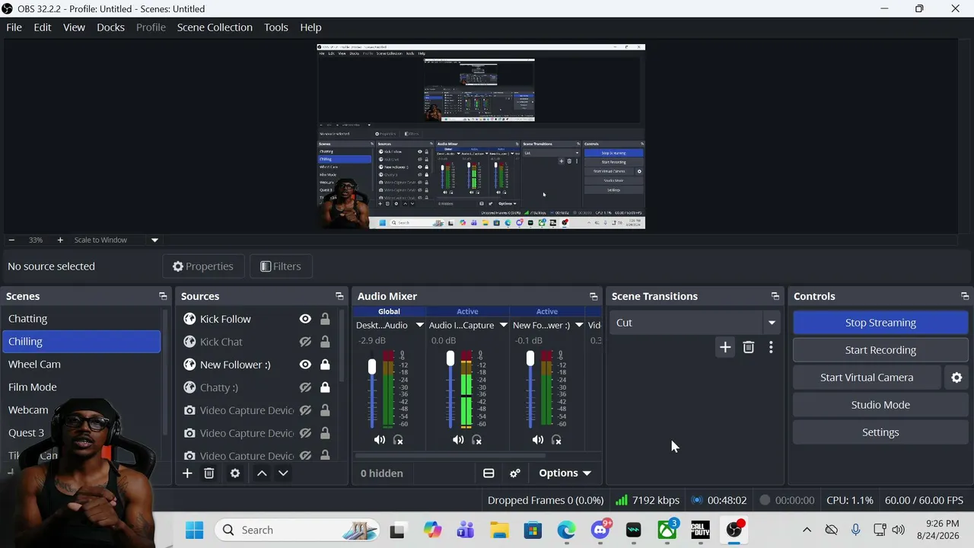Screen dimensions: 974x548
Task: Mute the Desktop Audio channel
Action: 379,440
